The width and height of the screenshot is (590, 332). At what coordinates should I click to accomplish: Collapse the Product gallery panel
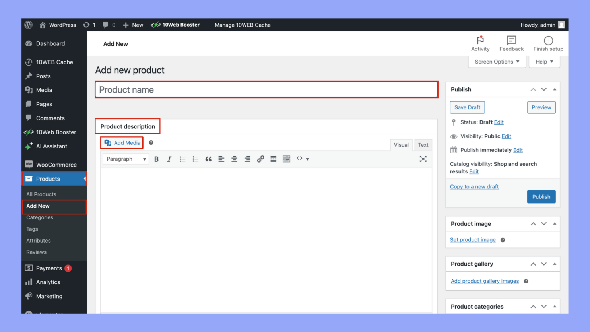coord(554,264)
